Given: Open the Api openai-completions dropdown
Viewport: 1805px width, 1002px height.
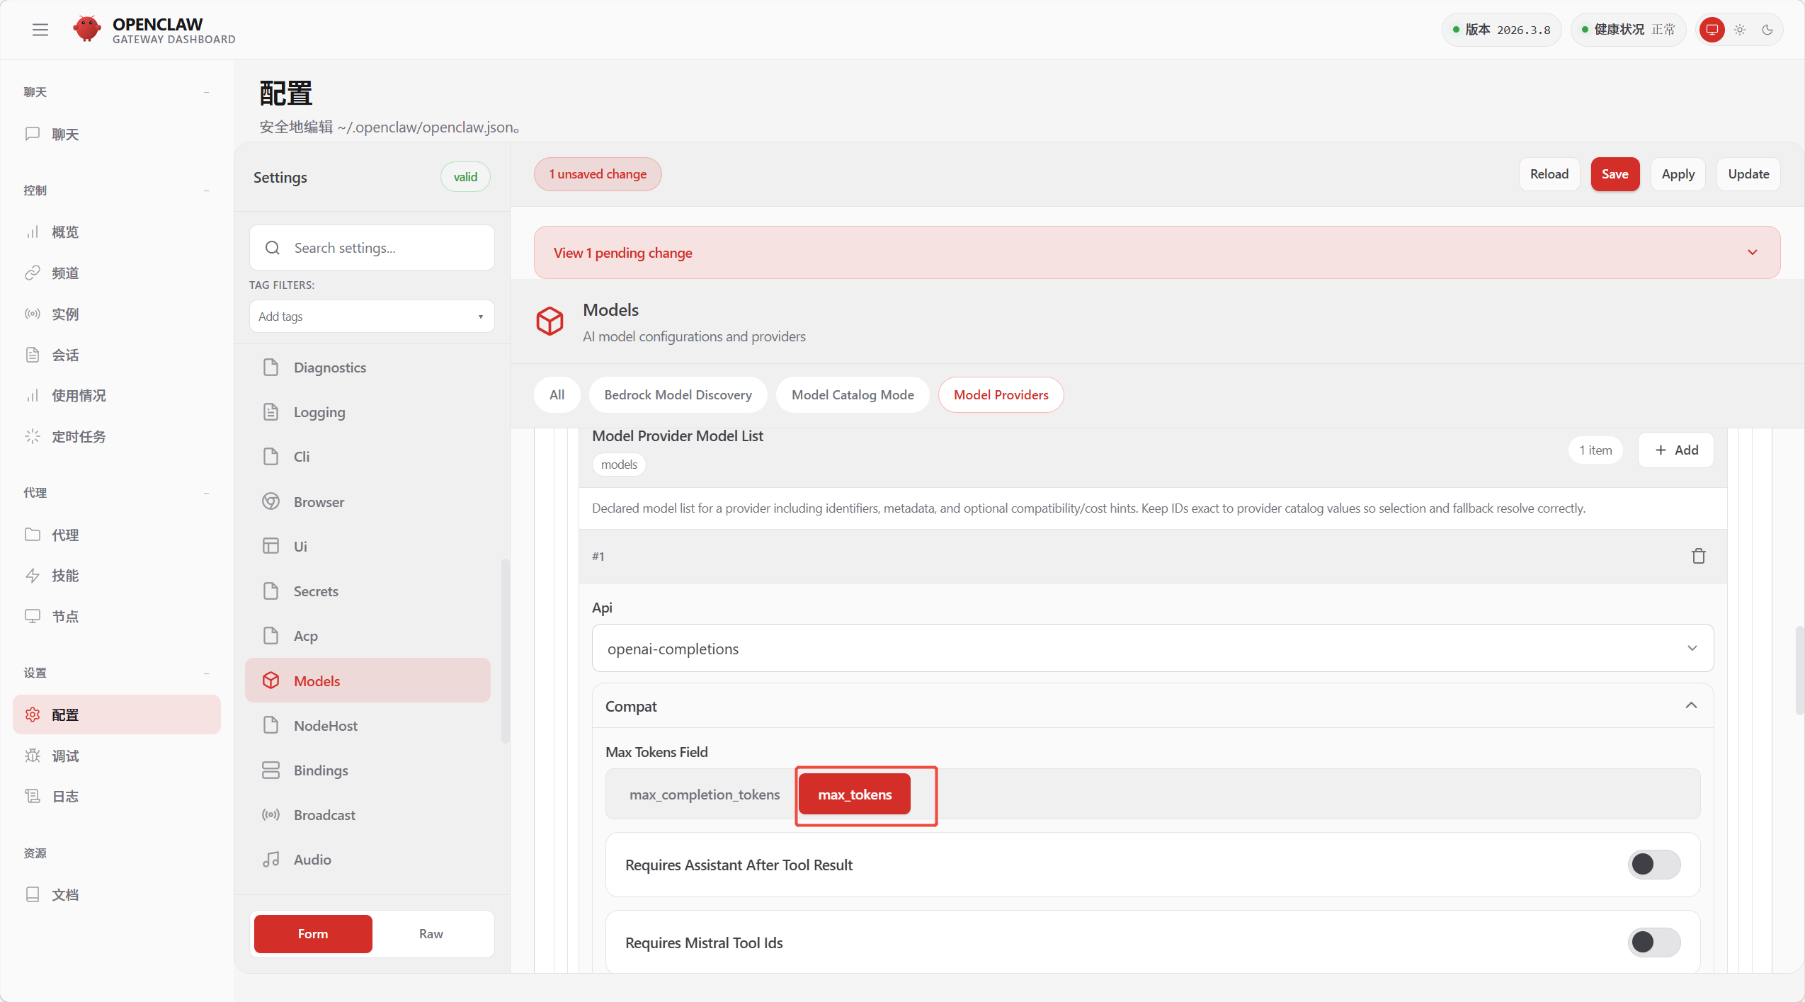Looking at the screenshot, I should click(1152, 649).
